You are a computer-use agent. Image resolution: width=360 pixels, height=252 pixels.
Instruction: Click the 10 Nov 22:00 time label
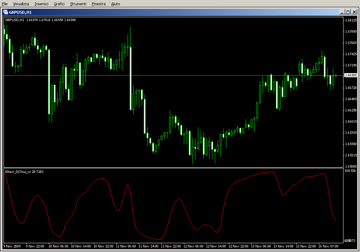103,246
